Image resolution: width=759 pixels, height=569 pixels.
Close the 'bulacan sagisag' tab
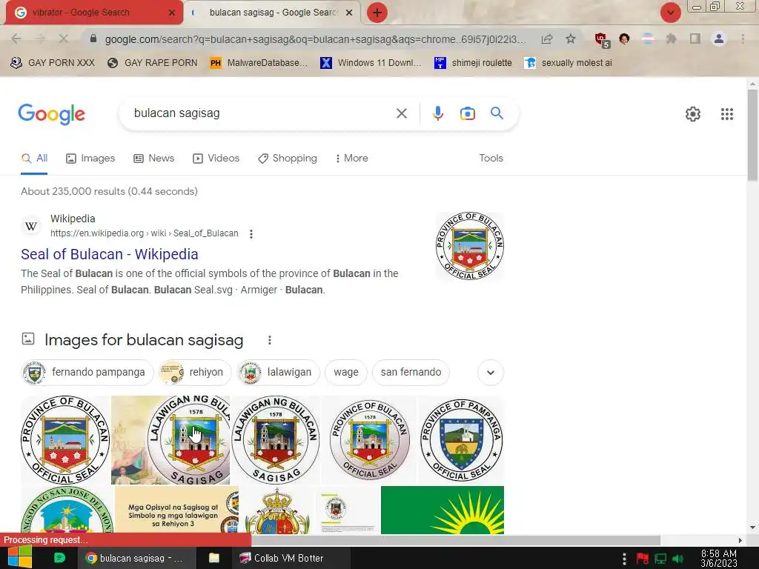click(349, 13)
